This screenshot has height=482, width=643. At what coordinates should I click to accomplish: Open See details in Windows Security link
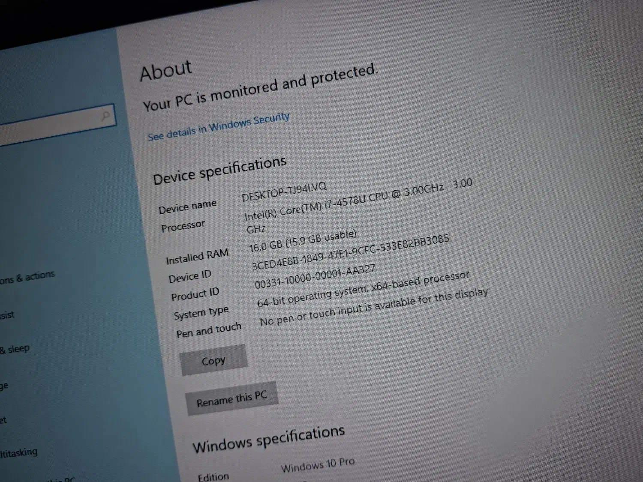click(x=219, y=127)
